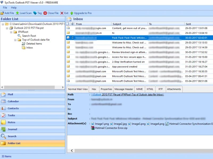Sort emails by the To column header

[166, 24]
